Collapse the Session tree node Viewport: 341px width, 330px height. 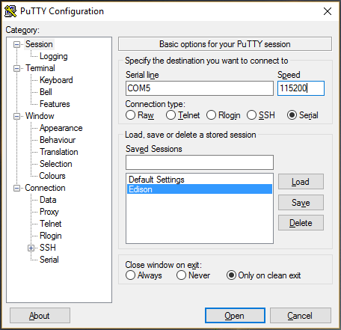(16, 44)
